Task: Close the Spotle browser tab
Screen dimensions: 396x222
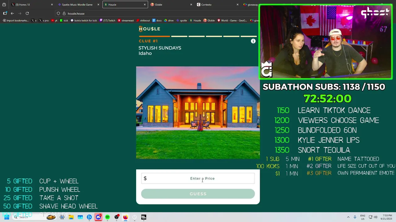Action: click(98, 5)
